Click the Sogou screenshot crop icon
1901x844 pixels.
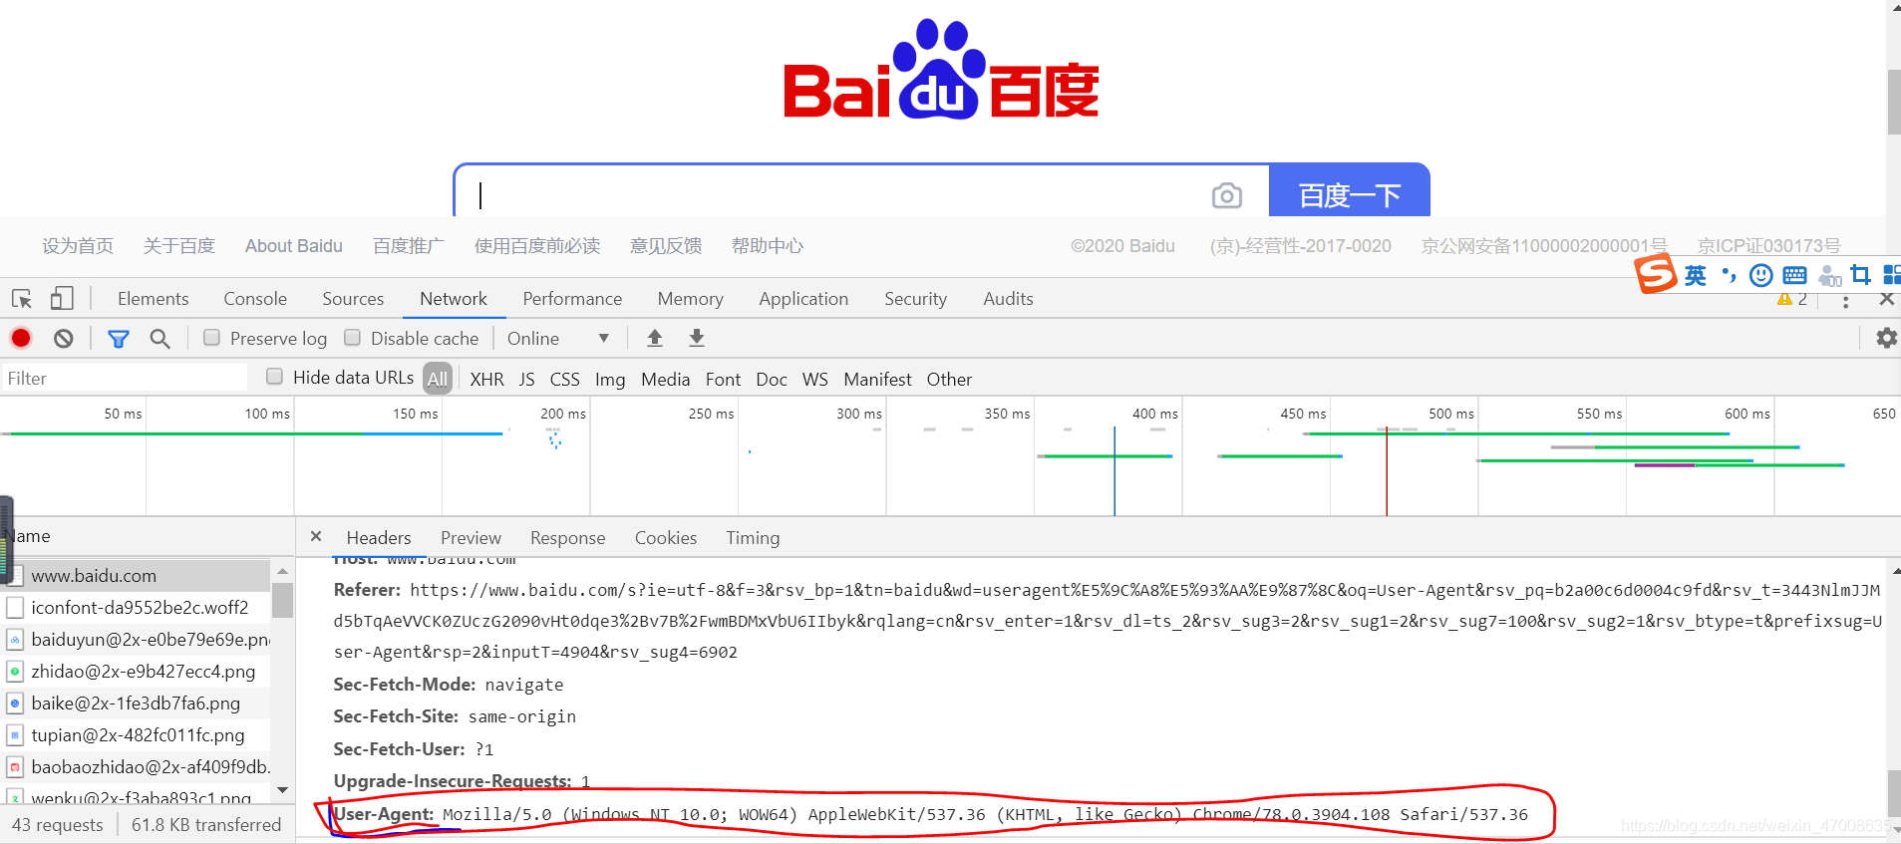[1860, 275]
